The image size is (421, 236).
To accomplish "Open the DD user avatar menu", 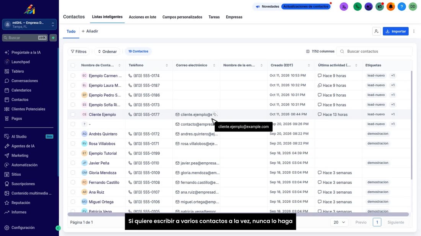I will click(413, 7).
